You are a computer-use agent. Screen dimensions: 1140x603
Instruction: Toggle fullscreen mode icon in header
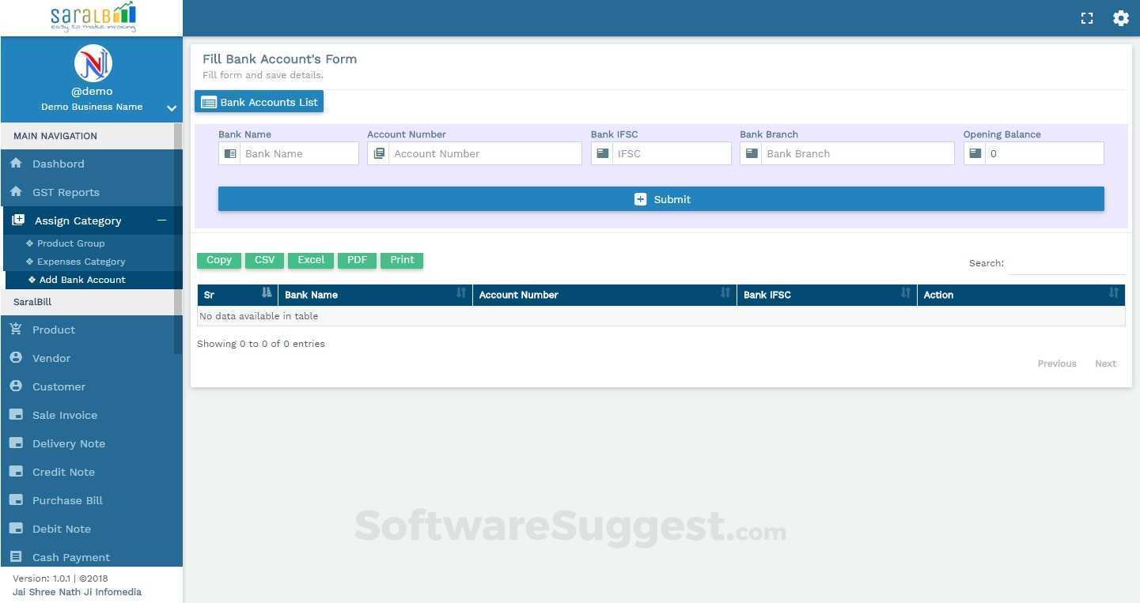[1087, 18]
